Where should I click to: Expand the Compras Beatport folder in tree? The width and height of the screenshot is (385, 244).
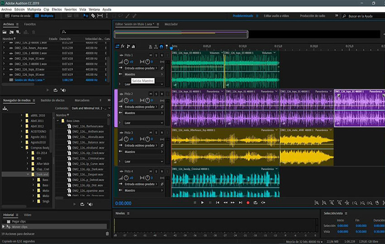[22, 148]
